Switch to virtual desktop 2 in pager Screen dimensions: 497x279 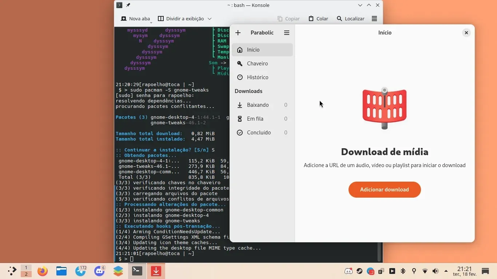coord(26,274)
